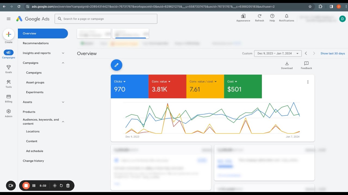
Task: Open Change history page
Action: (x=33, y=161)
